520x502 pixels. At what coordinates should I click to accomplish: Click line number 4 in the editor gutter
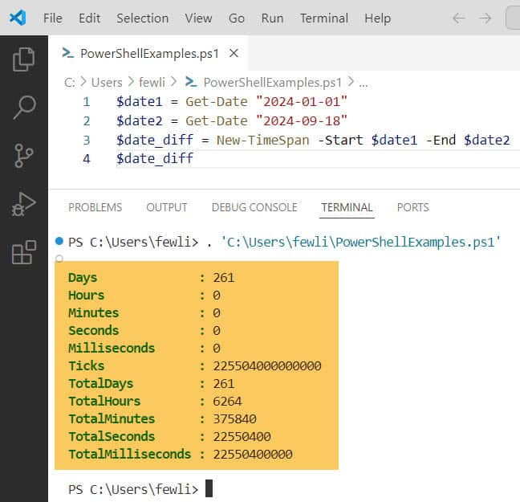[86, 159]
